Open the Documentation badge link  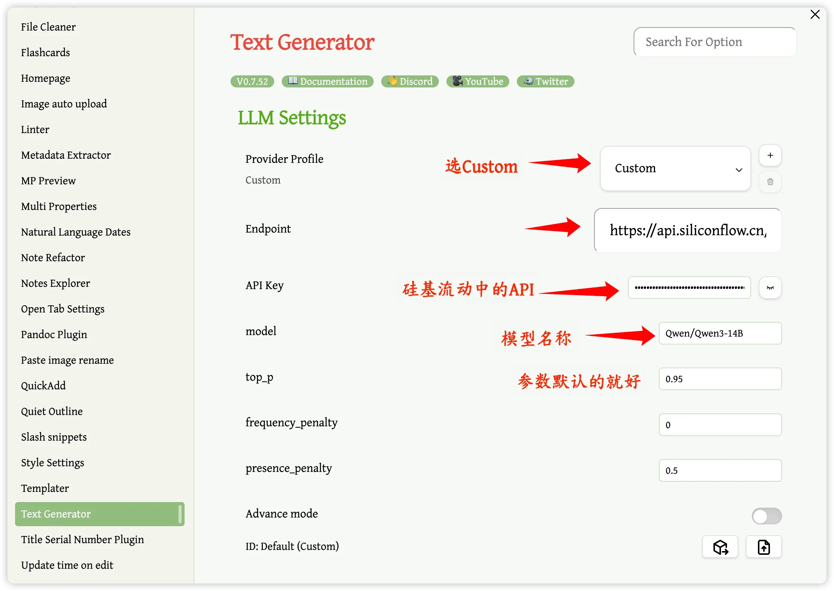pos(327,81)
